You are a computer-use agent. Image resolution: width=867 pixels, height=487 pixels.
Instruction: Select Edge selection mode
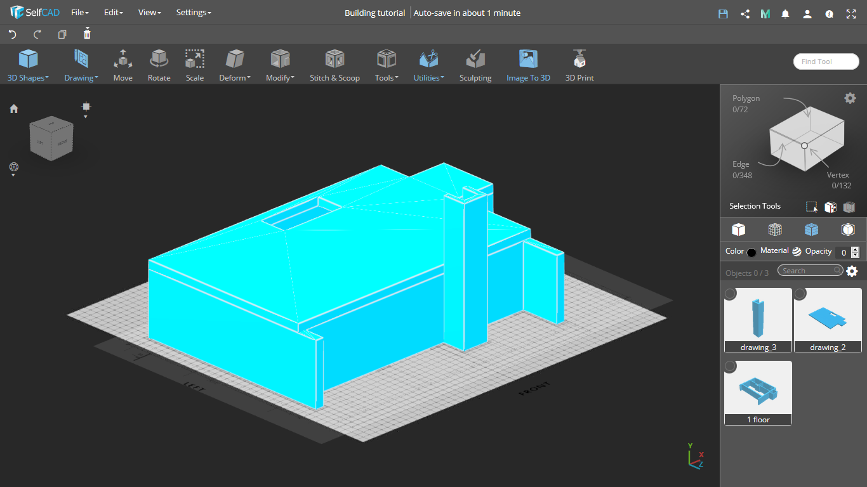741,169
